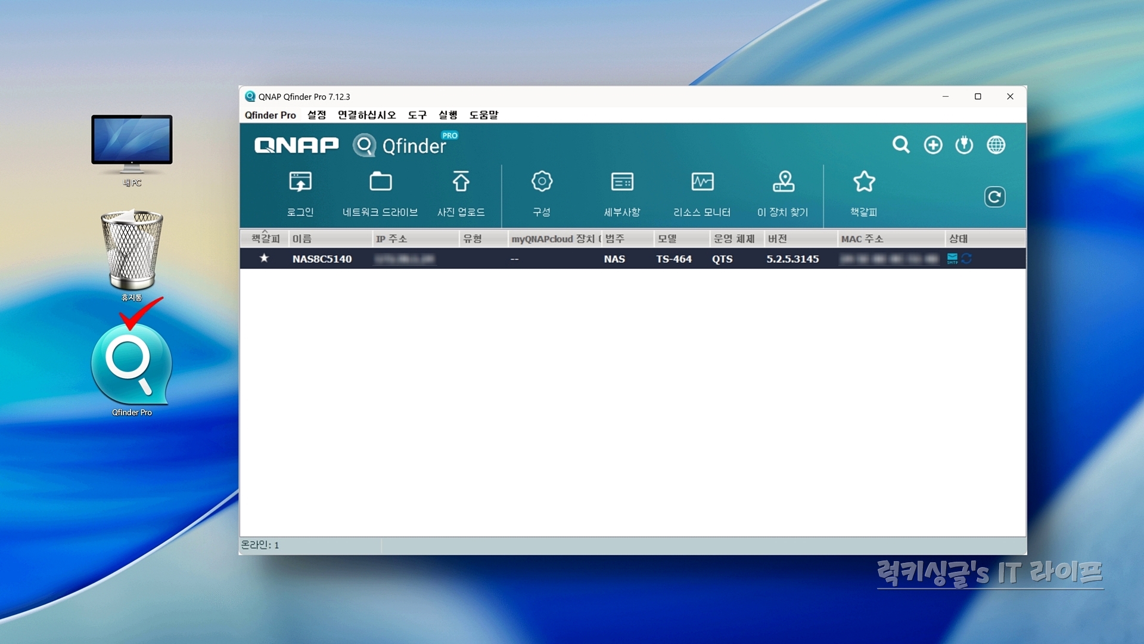Sort by 모델 model column header
This screenshot has height=644, width=1144.
682,239
